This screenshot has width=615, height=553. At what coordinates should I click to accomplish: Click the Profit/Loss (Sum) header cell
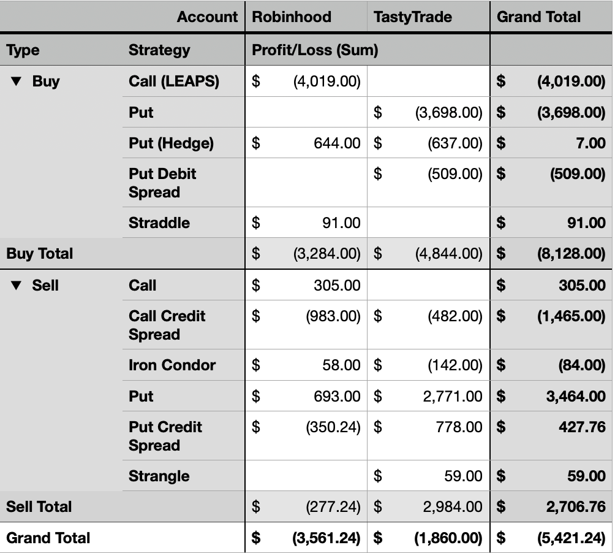315,50
